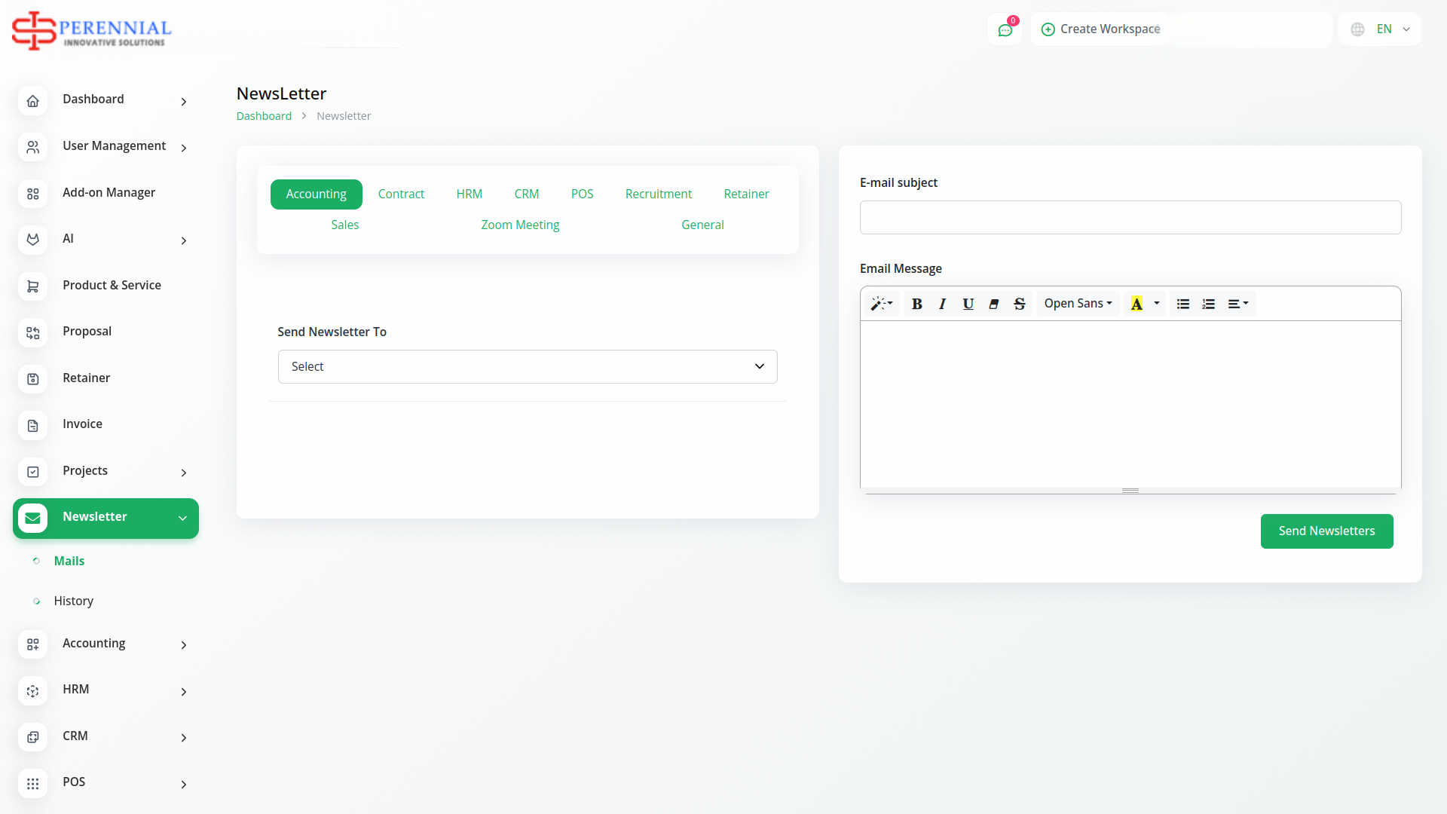Click the Bold formatting icon

916,304
